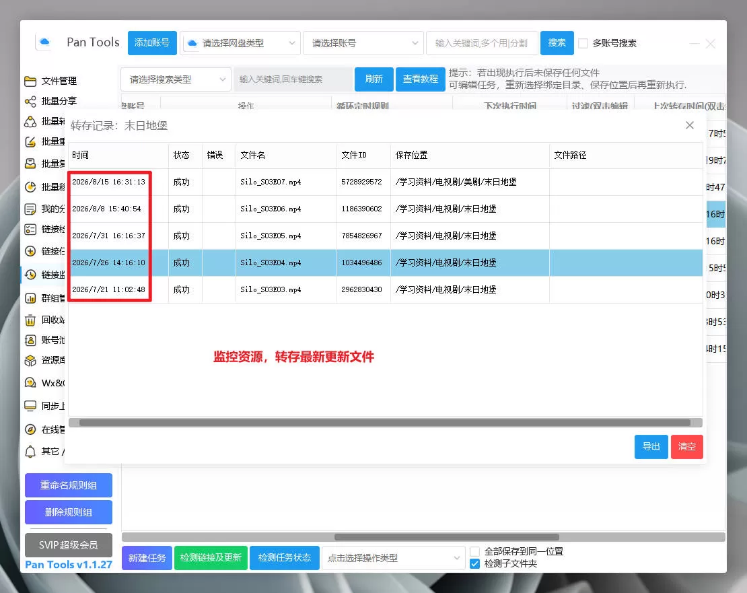Screen dimensions: 747x593
Task: Open 批量分享 share icon in sidebar
Action: [30, 102]
